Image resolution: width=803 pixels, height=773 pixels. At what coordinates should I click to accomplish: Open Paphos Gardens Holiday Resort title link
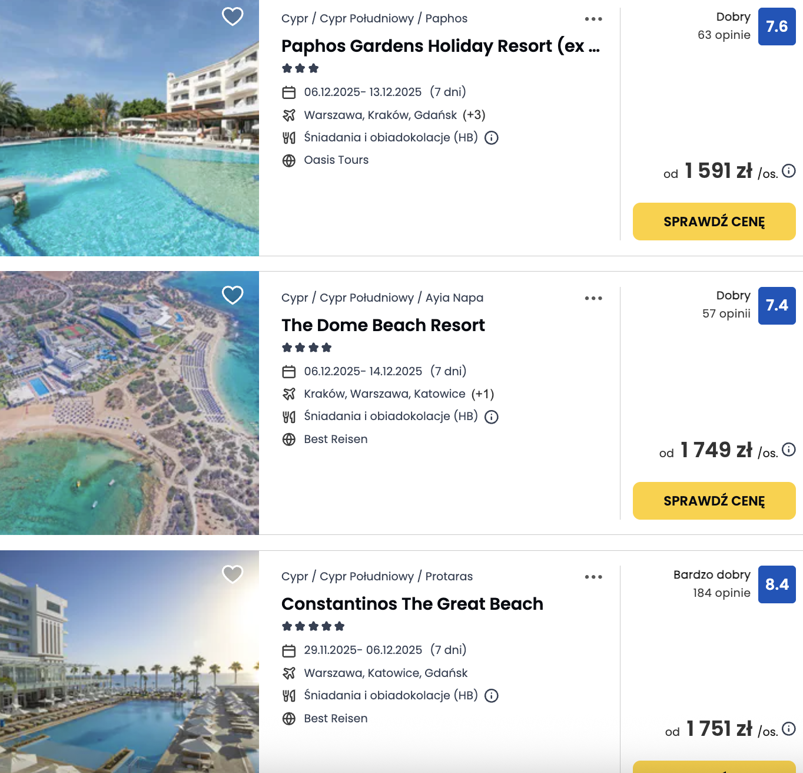[x=440, y=46]
